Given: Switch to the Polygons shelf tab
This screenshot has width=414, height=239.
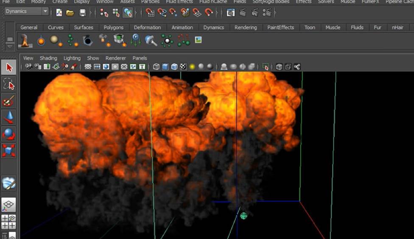Looking at the screenshot, I should [113, 28].
